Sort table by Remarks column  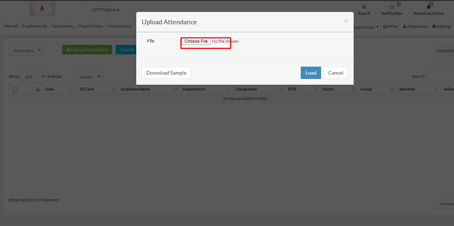tap(419, 89)
